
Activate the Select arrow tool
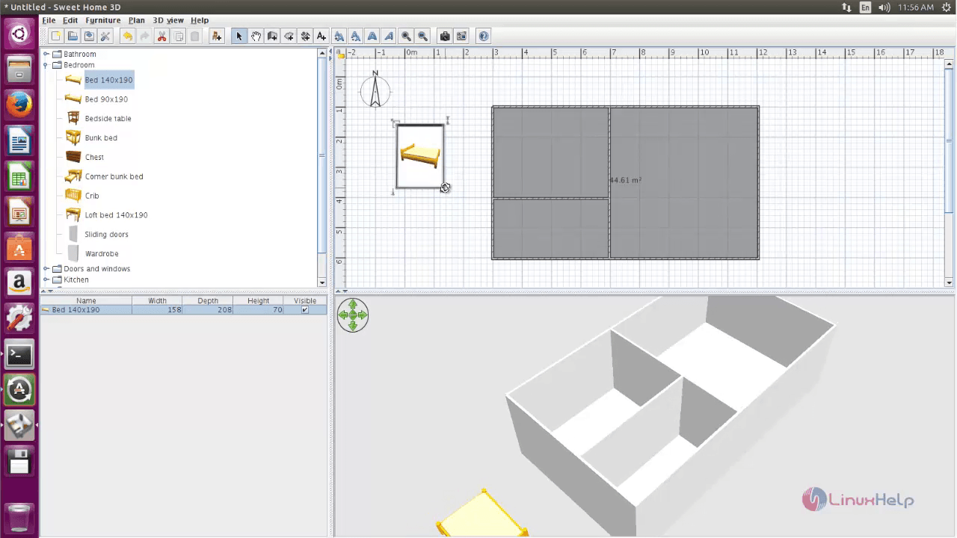(x=239, y=36)
